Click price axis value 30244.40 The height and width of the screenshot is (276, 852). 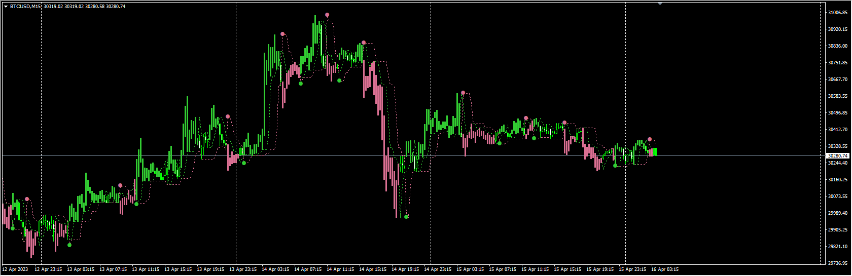tap(838, 163)
